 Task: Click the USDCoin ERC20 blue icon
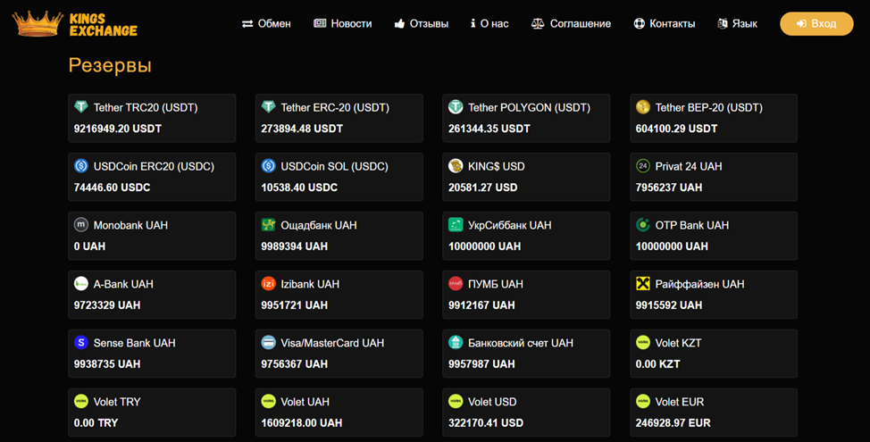81,166
